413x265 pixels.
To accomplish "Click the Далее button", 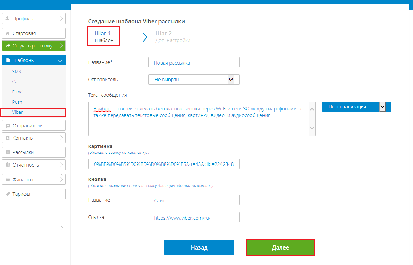I will [280, 247].
